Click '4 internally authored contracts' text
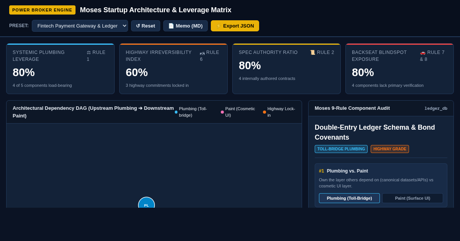The image size is (460, 241). click(x=267, y=78)
